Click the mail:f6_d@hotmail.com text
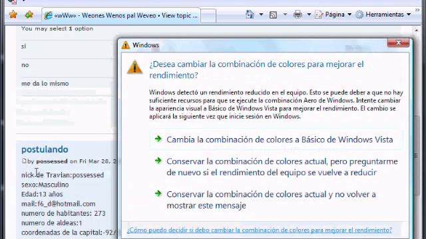The height and width of the screenshot is (239, 426). (x=59, y=204)
